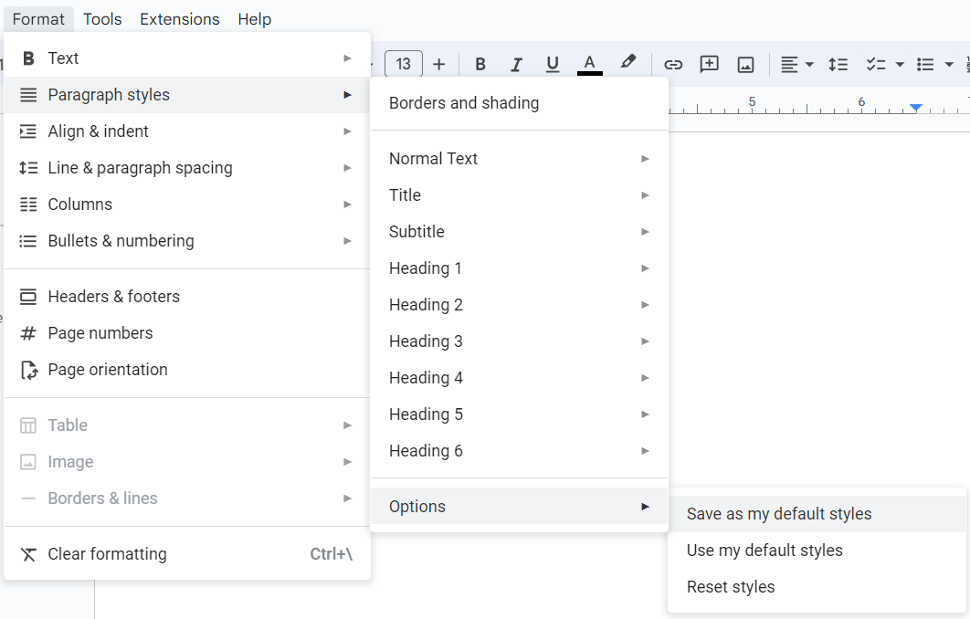Open Borders and shading settings
Image resolution: width=970 pixels, height=619 pixels.
(463, 103)
